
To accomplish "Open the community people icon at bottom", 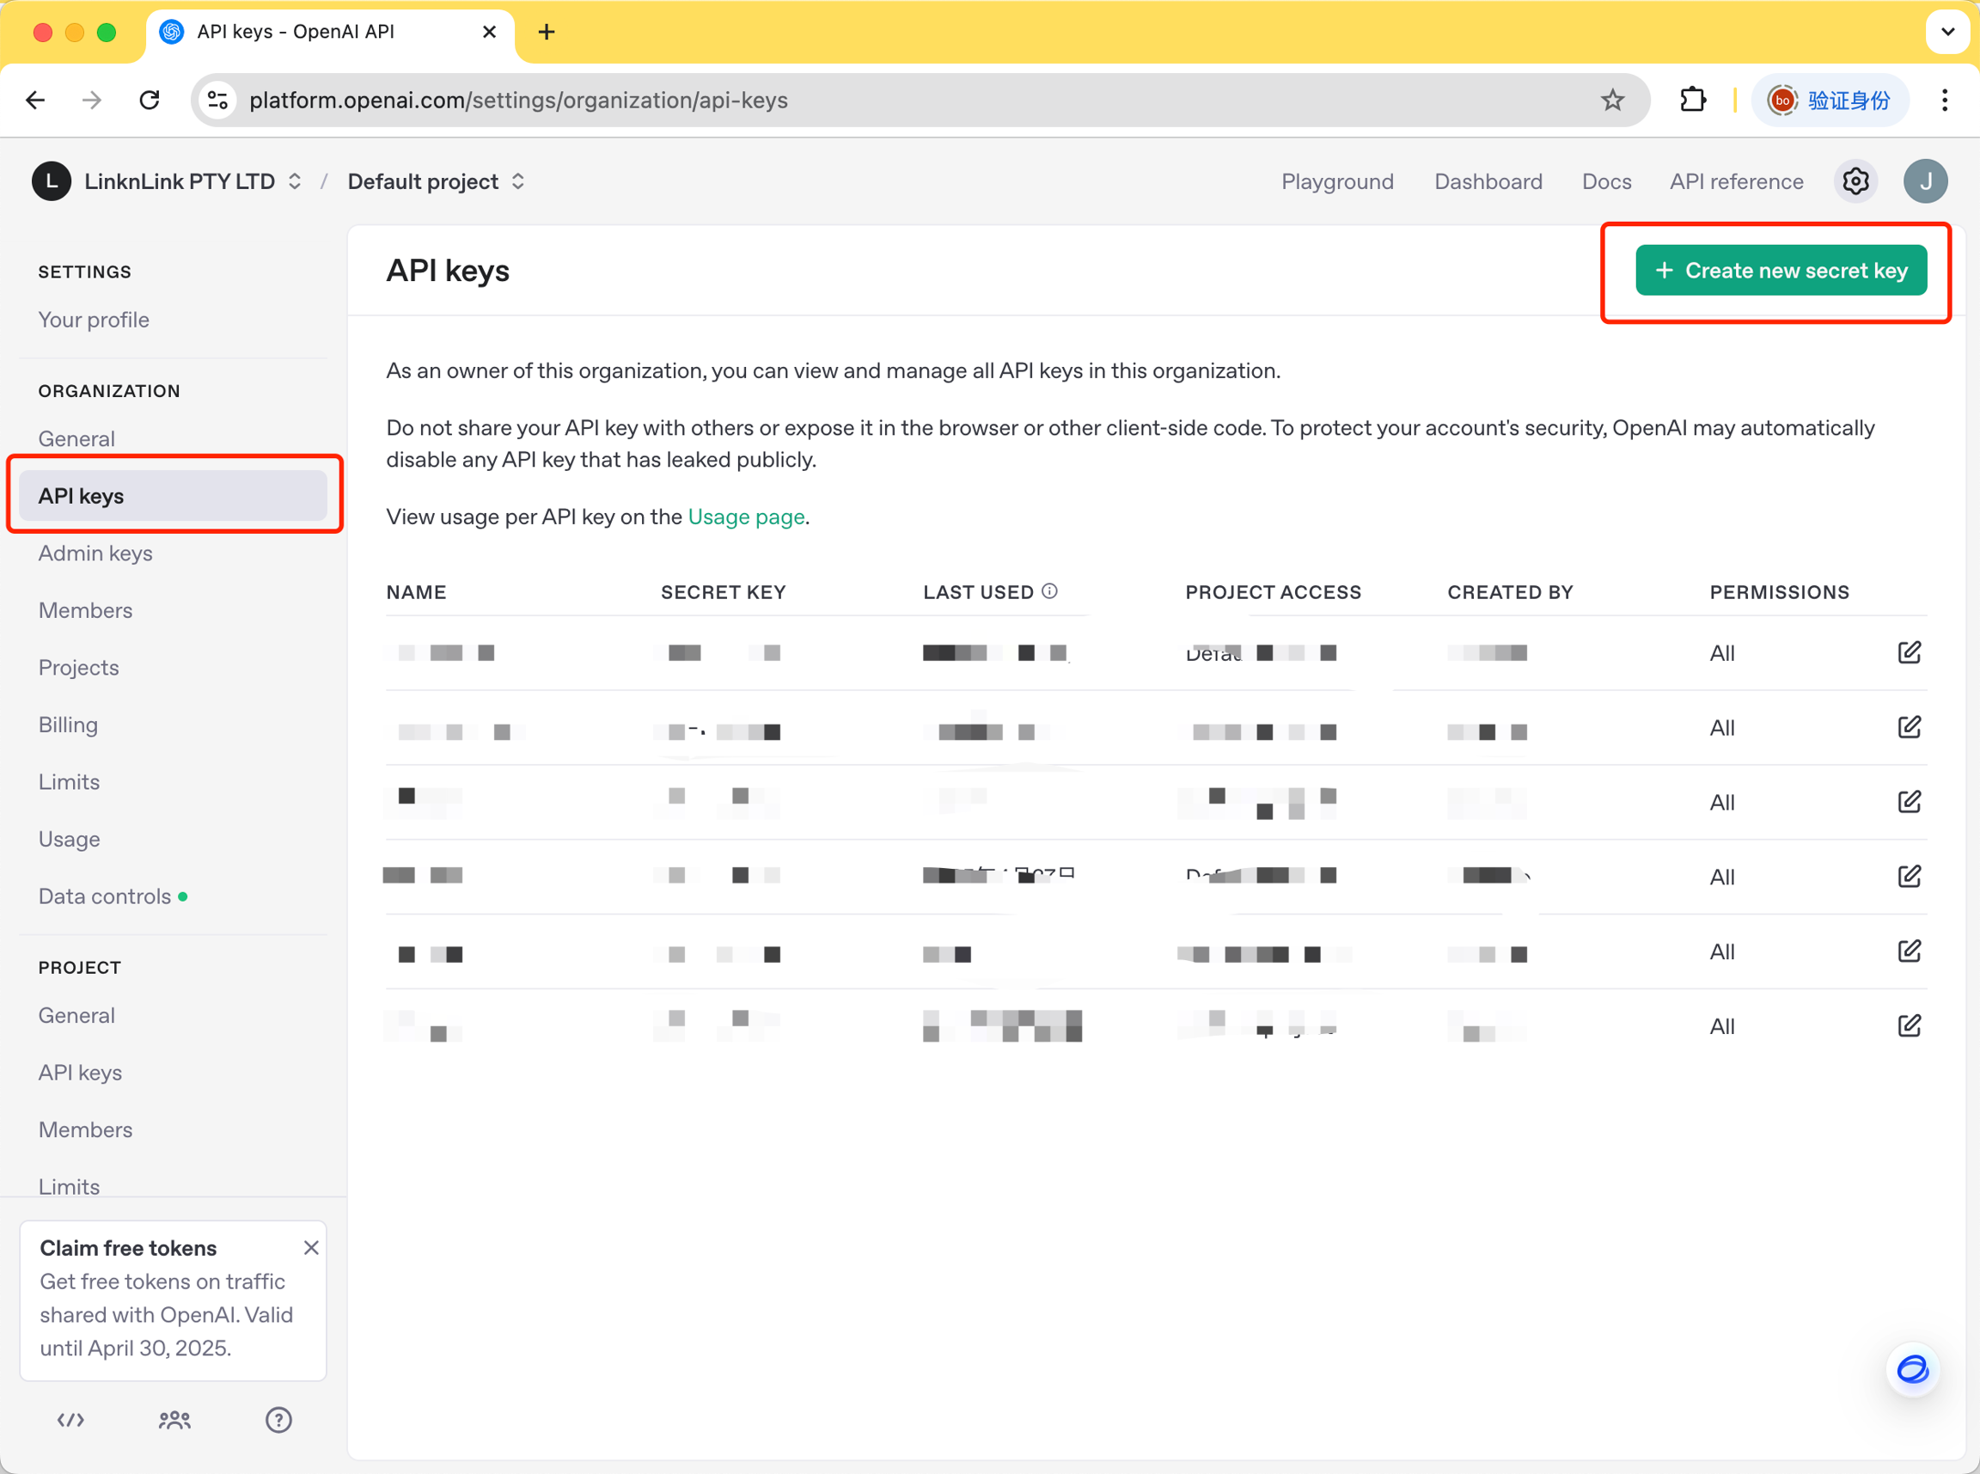I will 174,1420.
